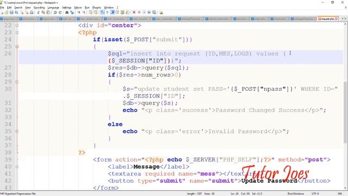
Task: Click the closing '?>' tag on line 38
Action: pos(82,152)
